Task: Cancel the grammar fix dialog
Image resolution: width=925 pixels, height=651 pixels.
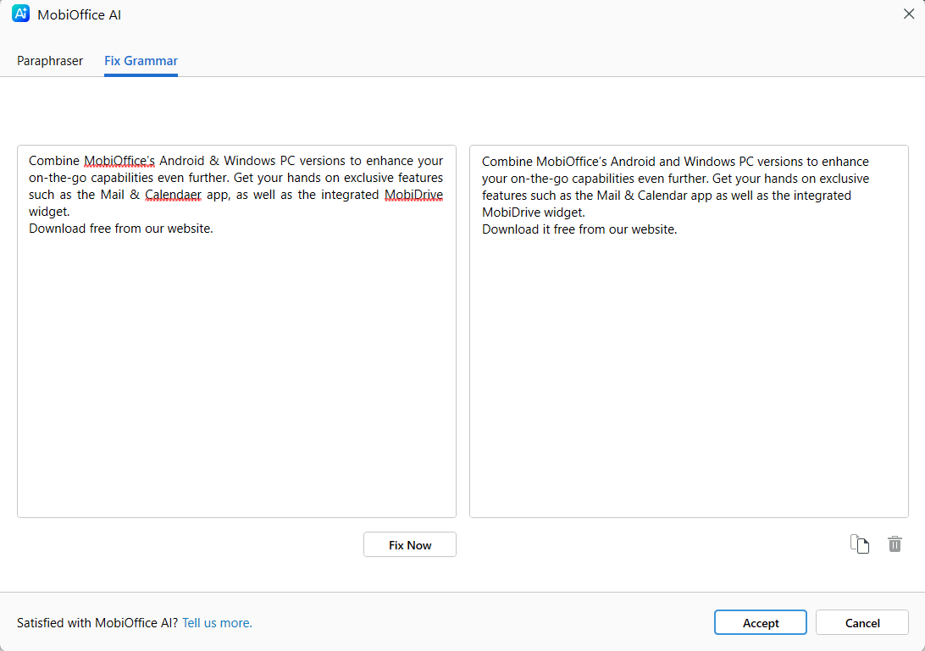Action: point(861,623)
